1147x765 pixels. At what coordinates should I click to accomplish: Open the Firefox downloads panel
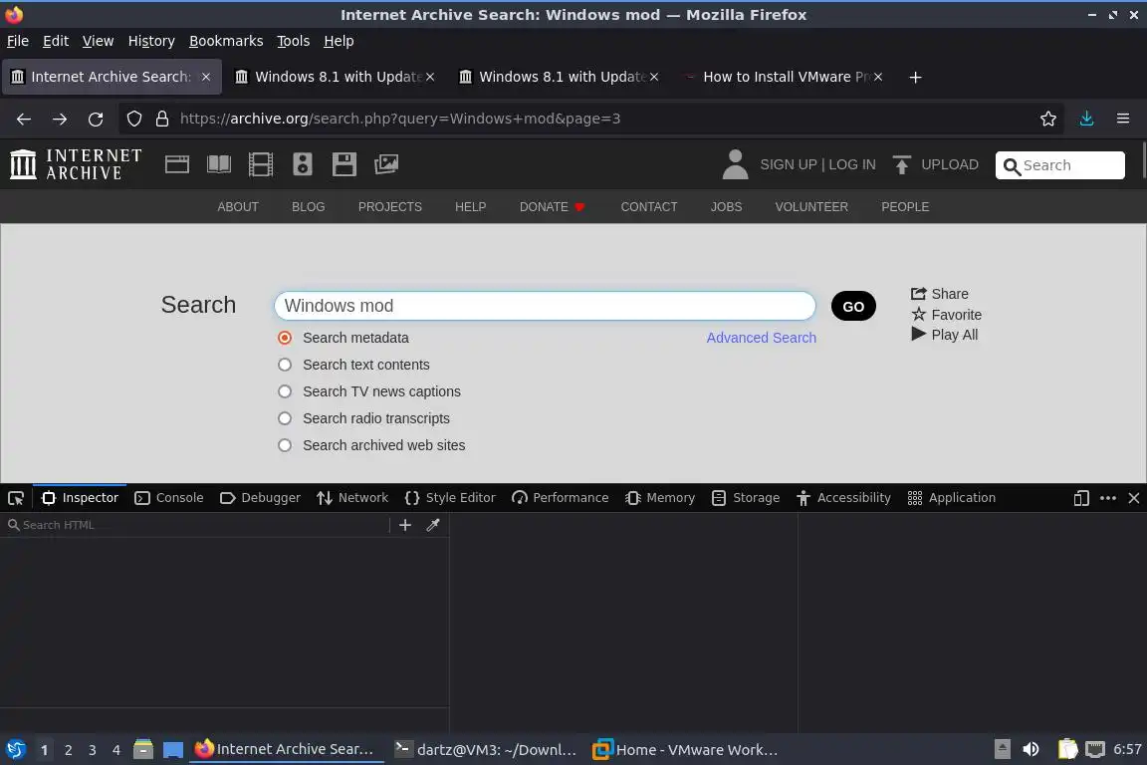click(x=1087, y=119)
